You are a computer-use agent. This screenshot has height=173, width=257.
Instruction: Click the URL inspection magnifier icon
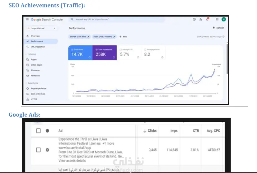(27, 47)
